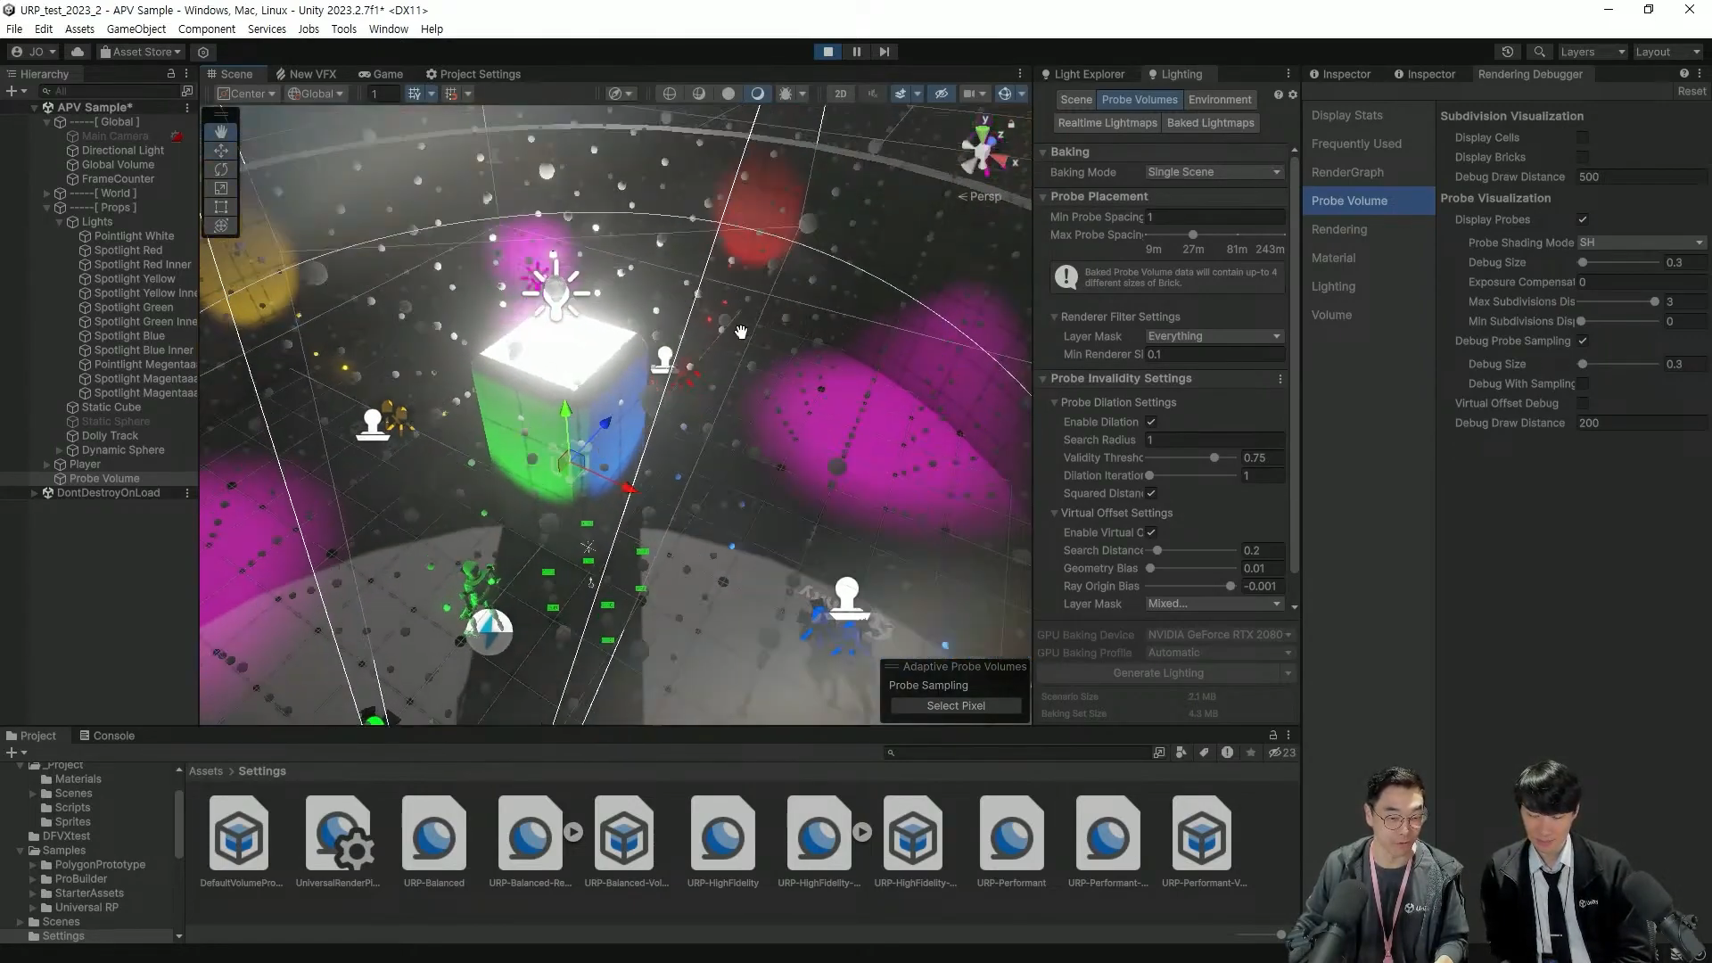Open the Undo History icon

[1507, 52]
